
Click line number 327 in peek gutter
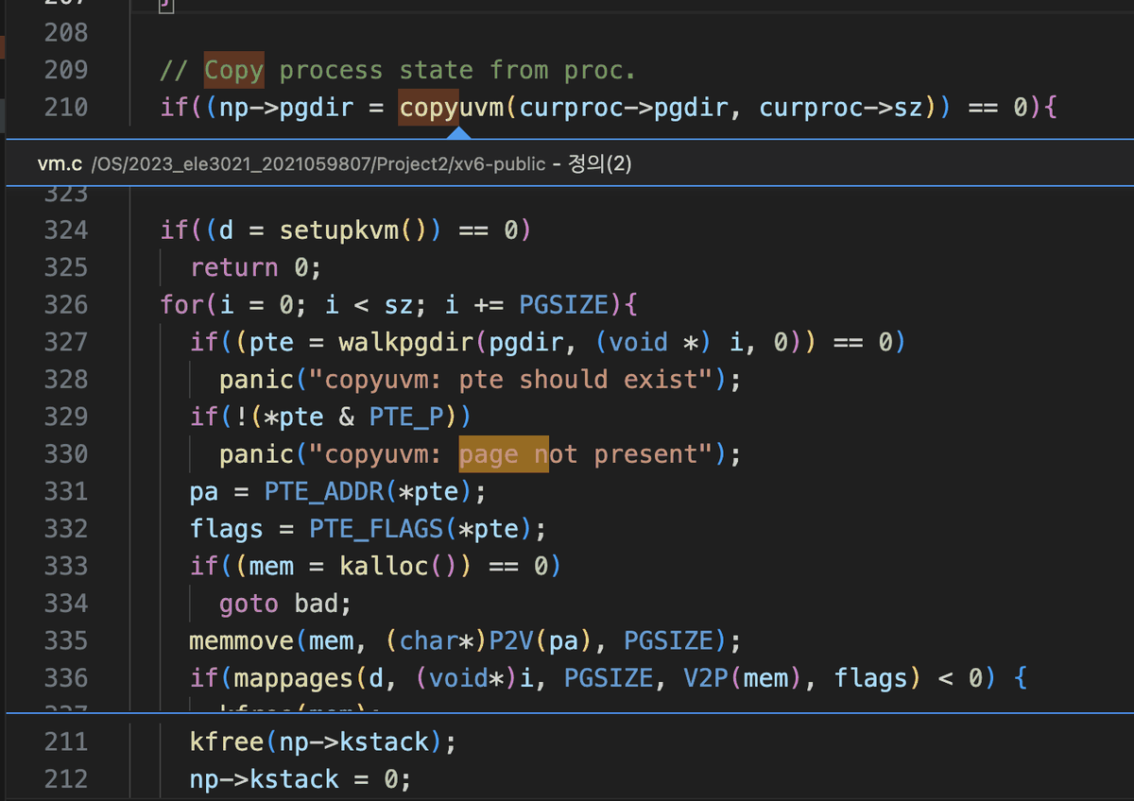66,342
